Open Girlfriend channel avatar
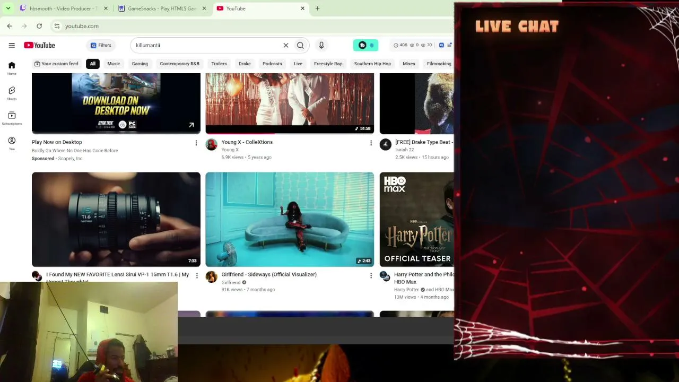 coord(212,277)
